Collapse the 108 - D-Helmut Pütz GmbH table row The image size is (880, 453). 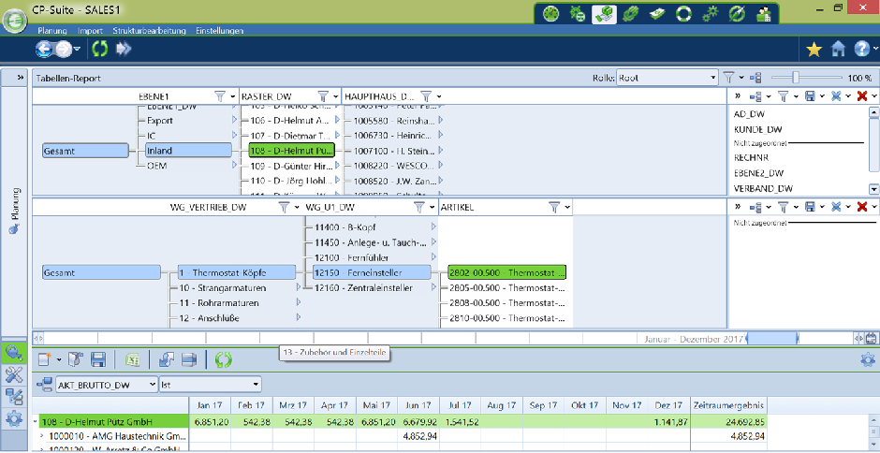[x=36, y=421]
